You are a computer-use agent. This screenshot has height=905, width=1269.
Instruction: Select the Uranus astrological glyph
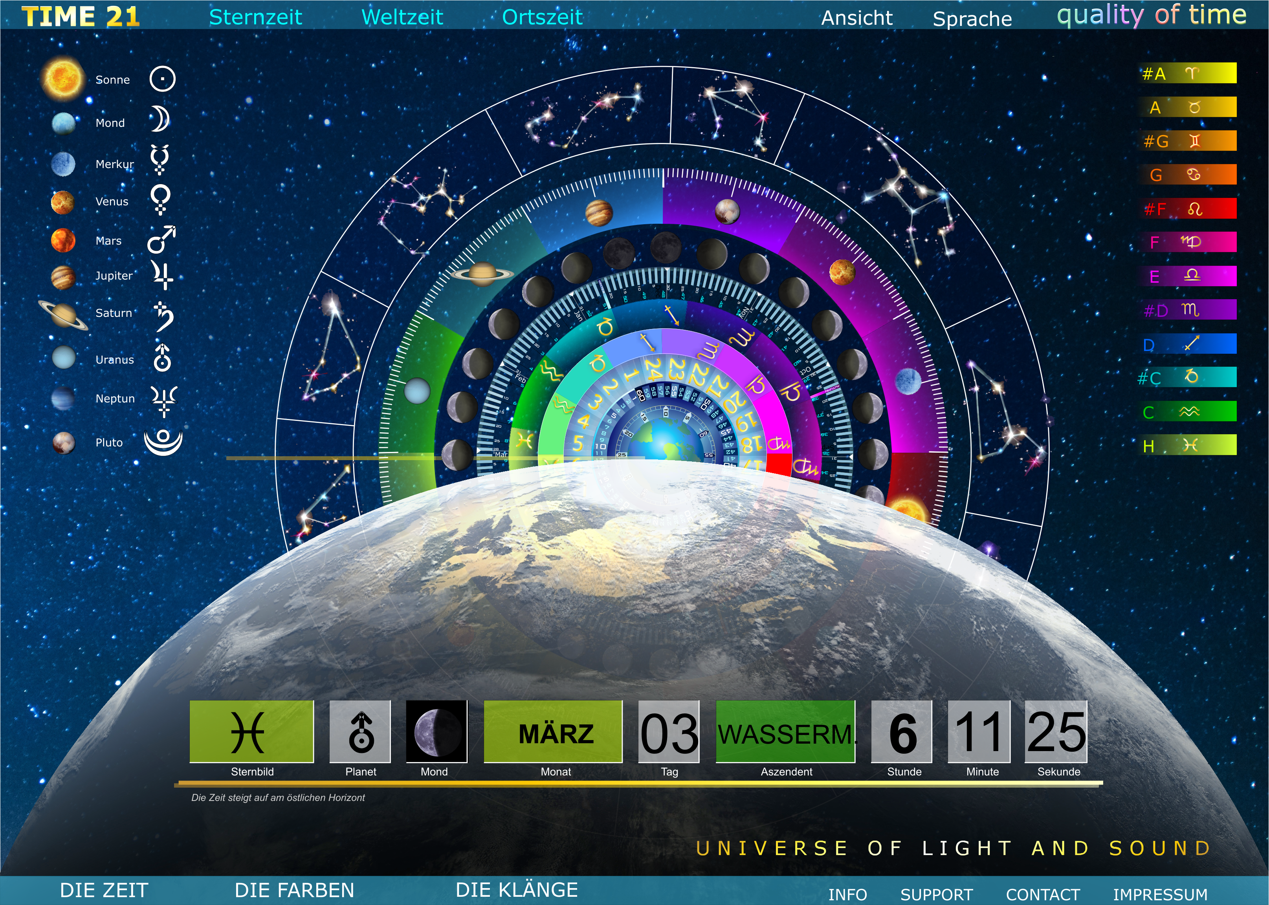pyautogui.click(x=162, y=357)
